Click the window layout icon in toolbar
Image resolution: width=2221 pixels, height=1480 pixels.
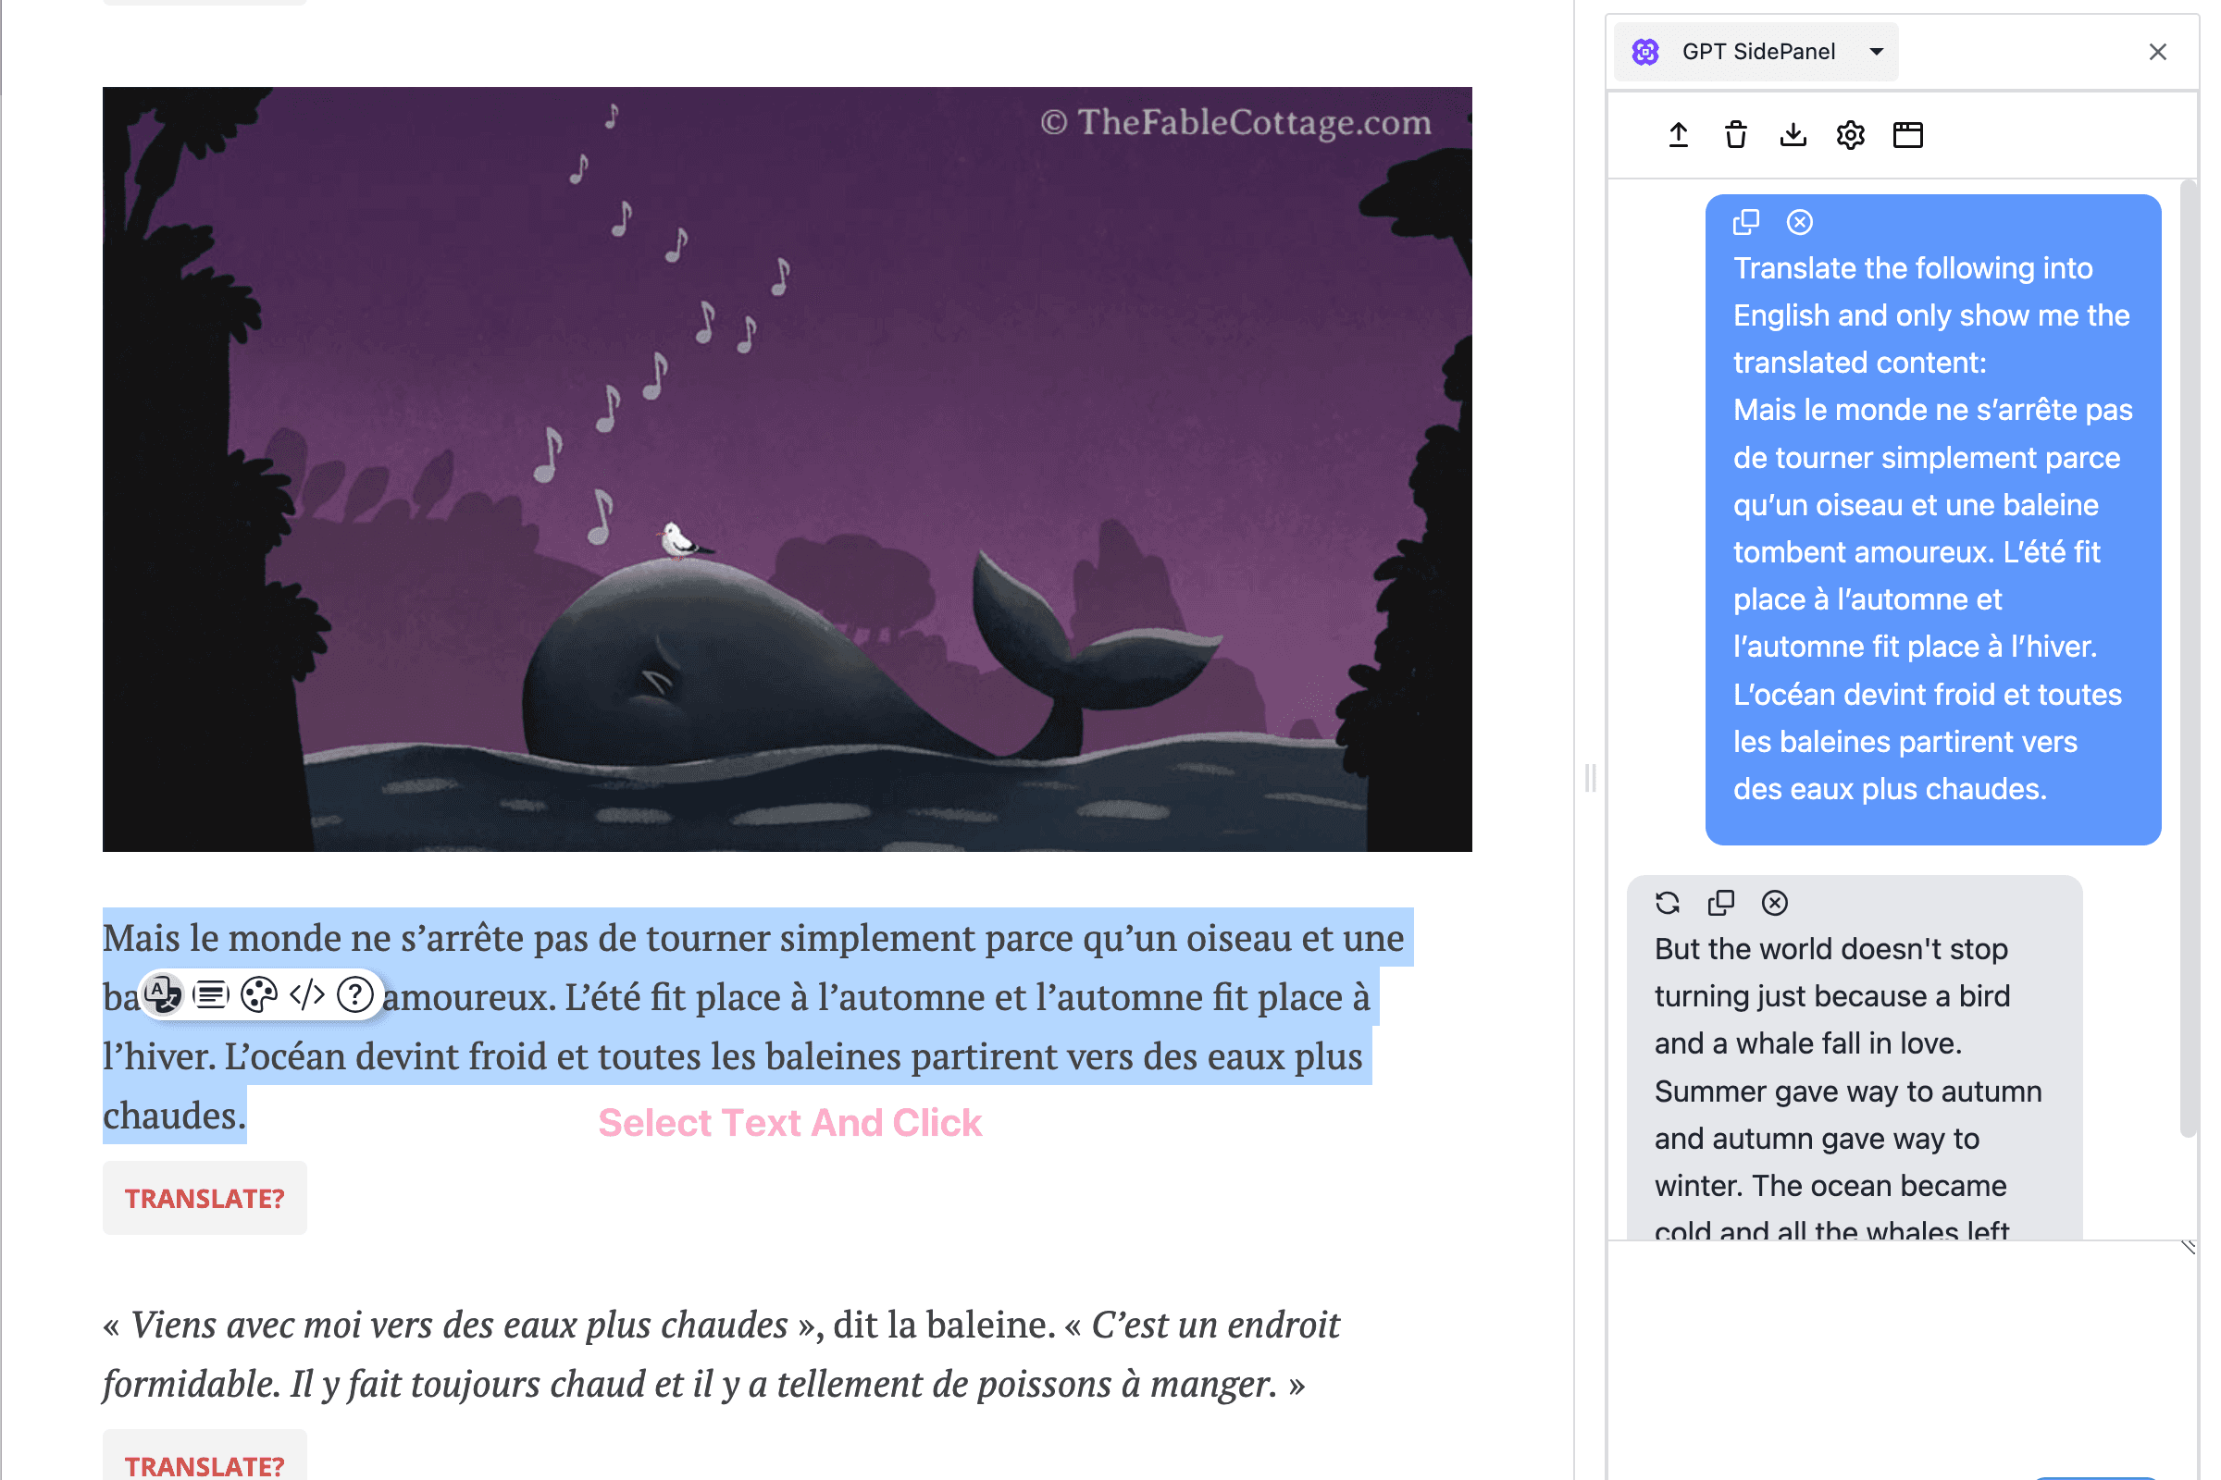click(1908, 135)
